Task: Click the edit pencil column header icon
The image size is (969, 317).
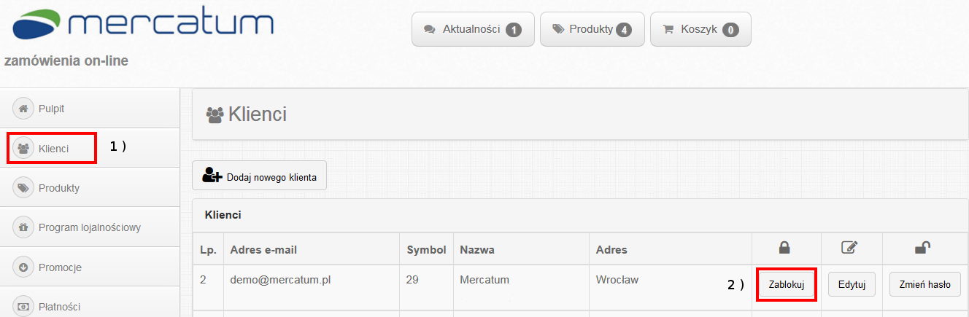Action: coord(849,248)
